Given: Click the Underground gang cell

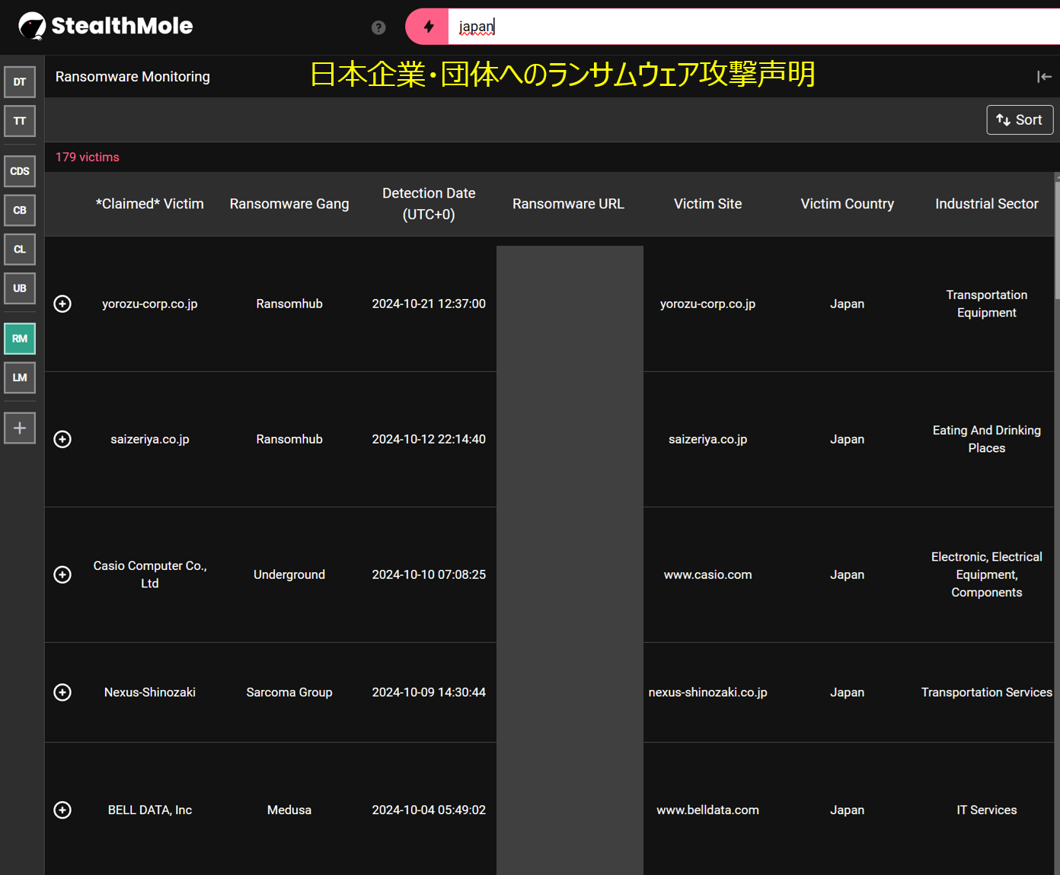Looking at the screenshot, I should coord(289,574).
